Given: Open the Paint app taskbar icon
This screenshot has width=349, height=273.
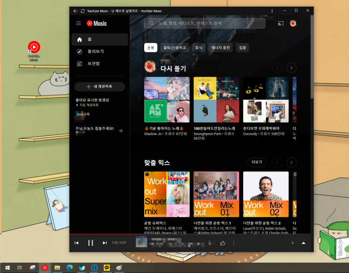Looking at the screenshot, I should [x=119, y=268].
